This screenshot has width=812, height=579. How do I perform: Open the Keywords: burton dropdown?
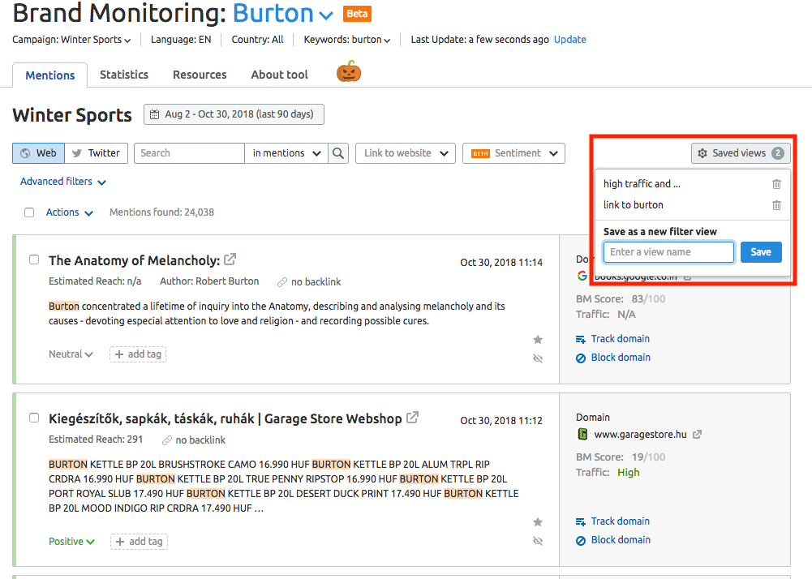tap(347, 40)
